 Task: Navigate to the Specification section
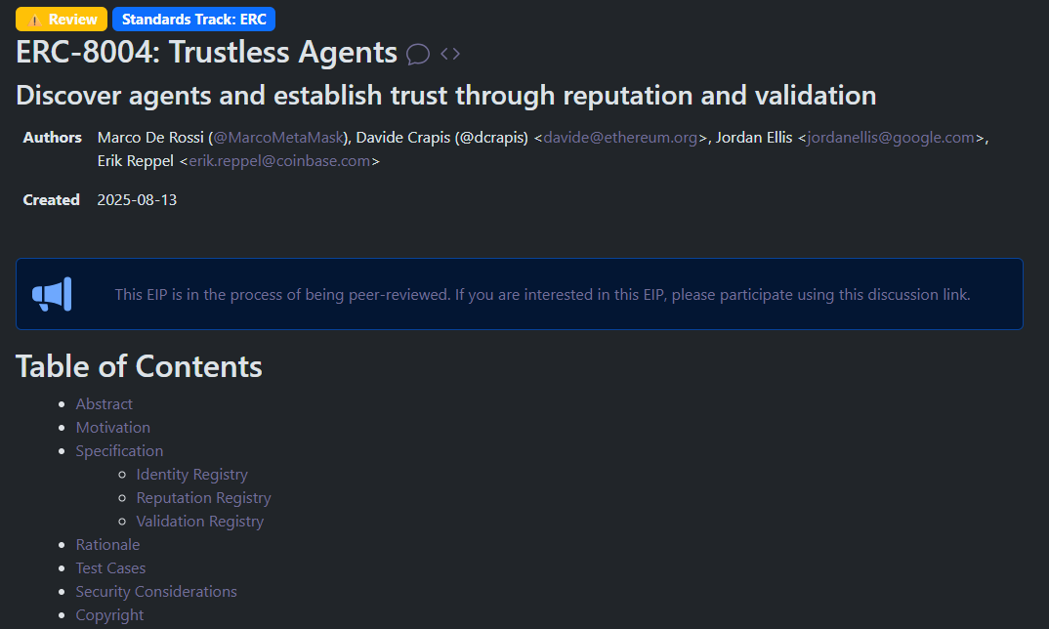[x=119, y=450]
